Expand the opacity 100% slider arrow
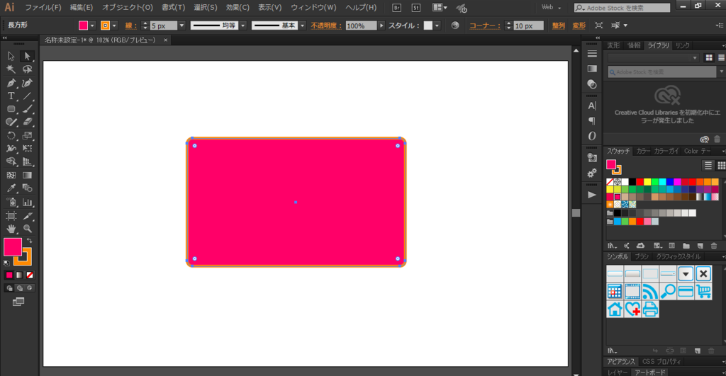 click(381, 25)
